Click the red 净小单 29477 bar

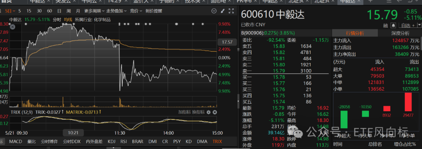pyautogui.click(x=408, y=102)
